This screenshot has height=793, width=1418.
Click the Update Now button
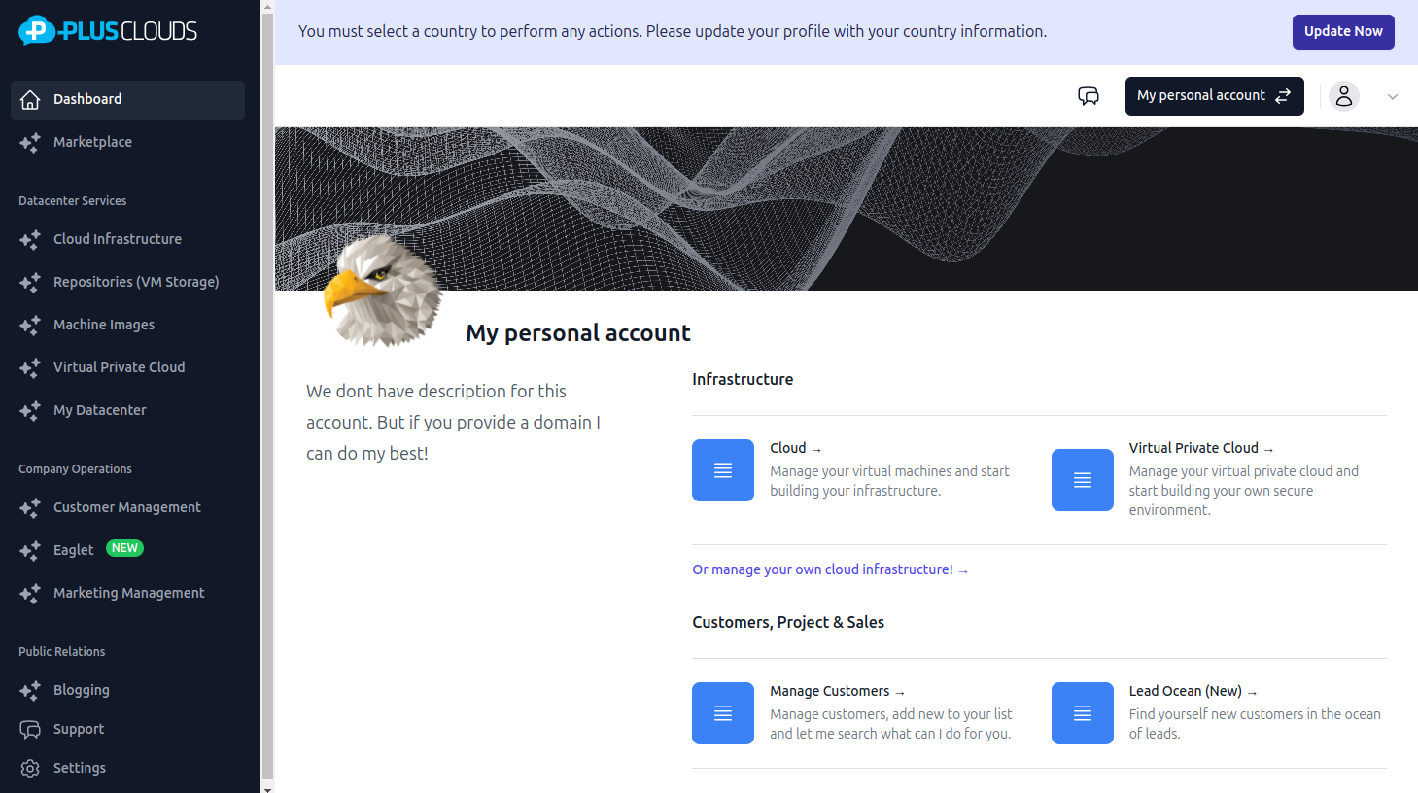[1343, 31]
